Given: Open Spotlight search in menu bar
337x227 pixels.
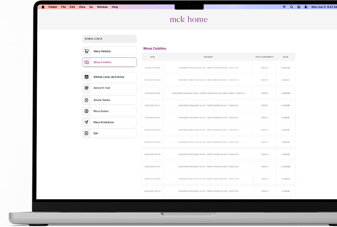Looking at the screenshot, I should click(291, 7).
